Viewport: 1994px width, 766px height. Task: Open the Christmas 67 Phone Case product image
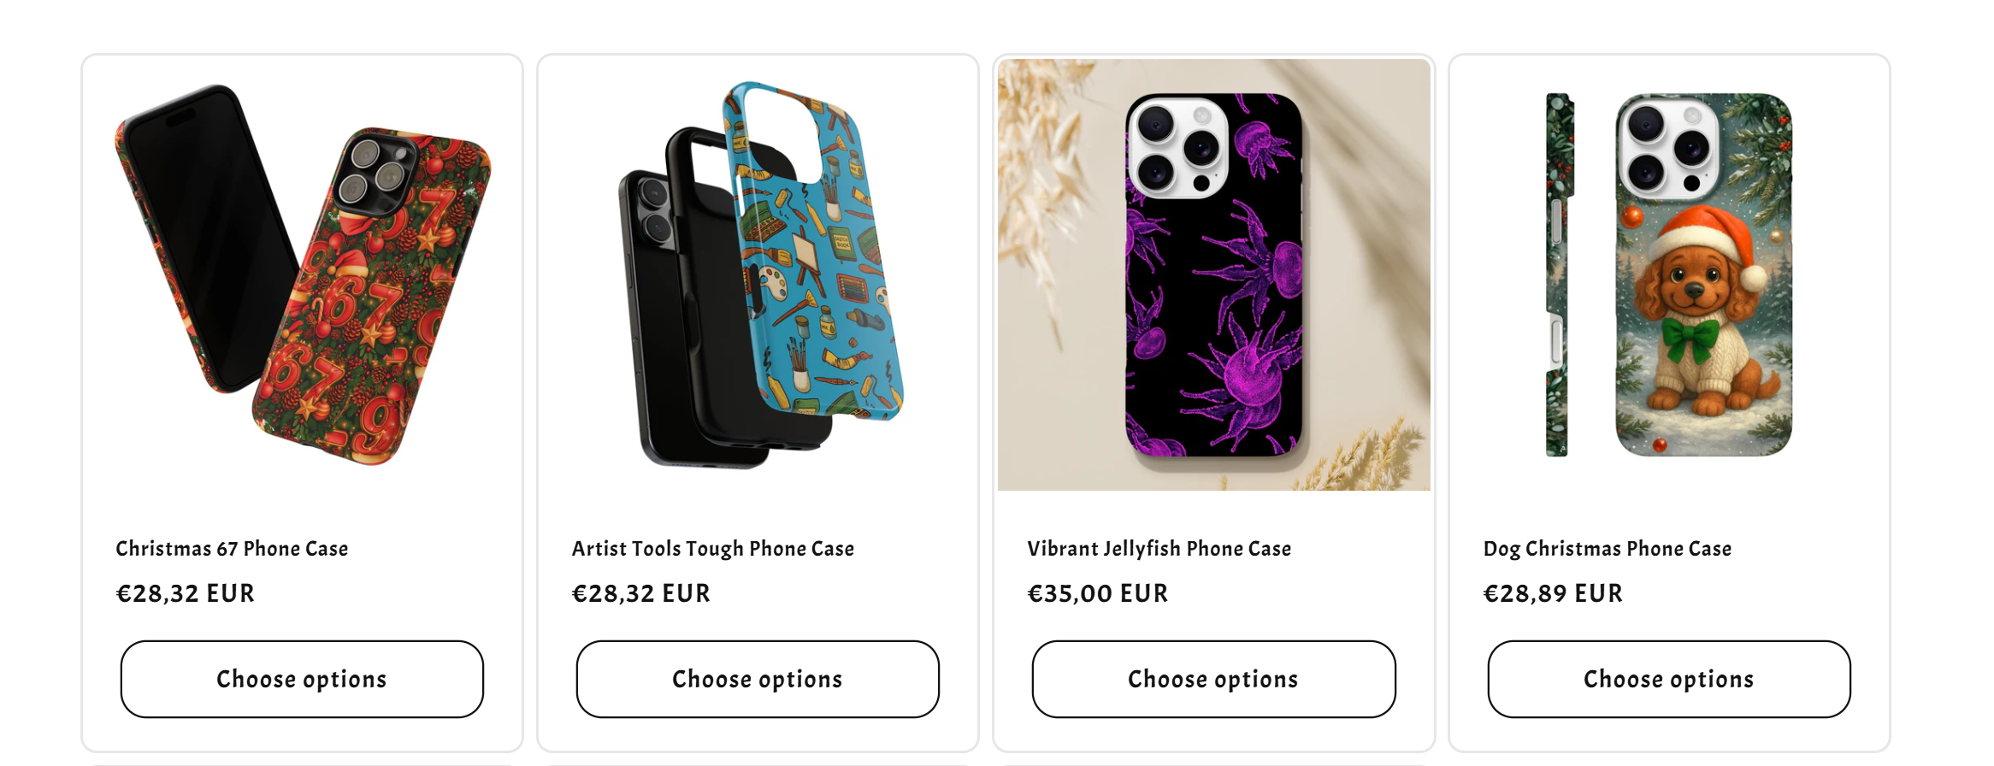(302, 274)
